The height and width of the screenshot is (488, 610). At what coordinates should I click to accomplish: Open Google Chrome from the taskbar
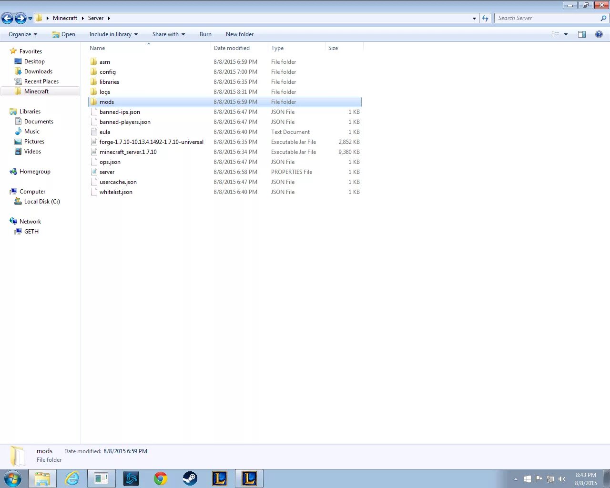[x=161, y=478]
